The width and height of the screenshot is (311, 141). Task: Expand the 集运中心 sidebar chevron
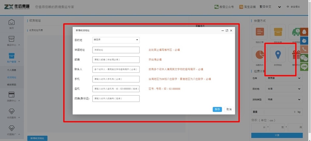[x=19, y=45]
